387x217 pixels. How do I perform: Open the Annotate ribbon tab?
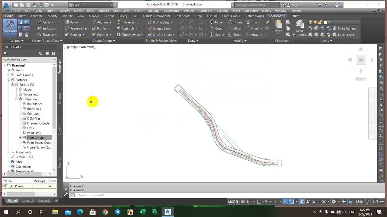click(x=37, y=16)
